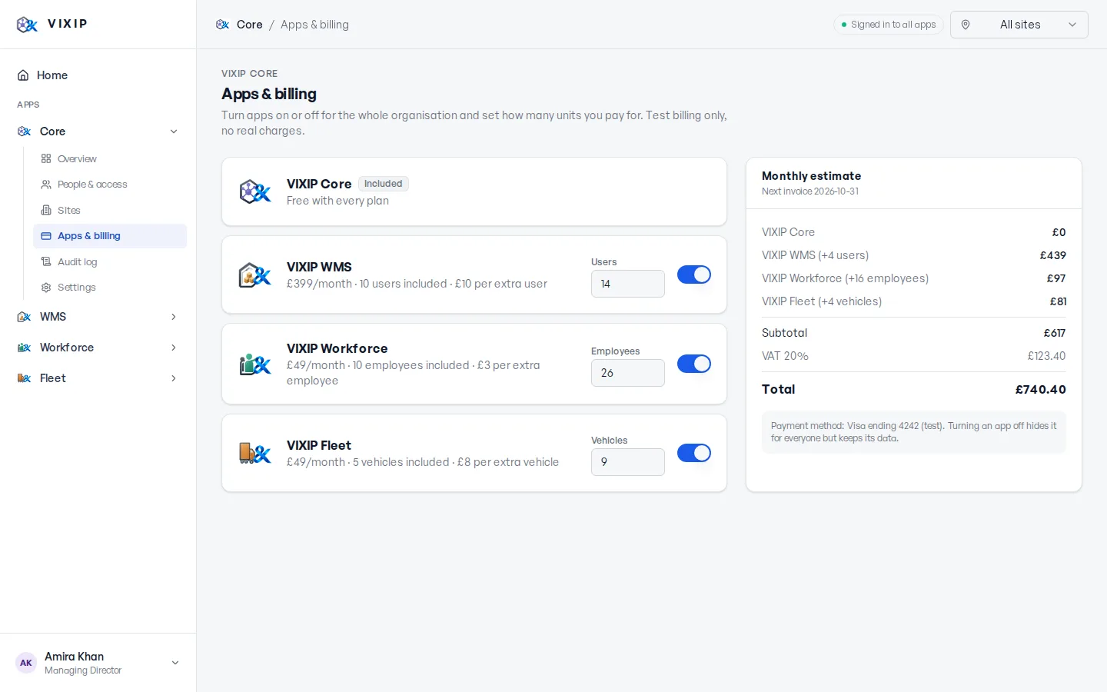The width and height of the screenshot is (1107, 692).
Task: Switch off the VIXIP Fleet toggle
Action: point(694,453)
